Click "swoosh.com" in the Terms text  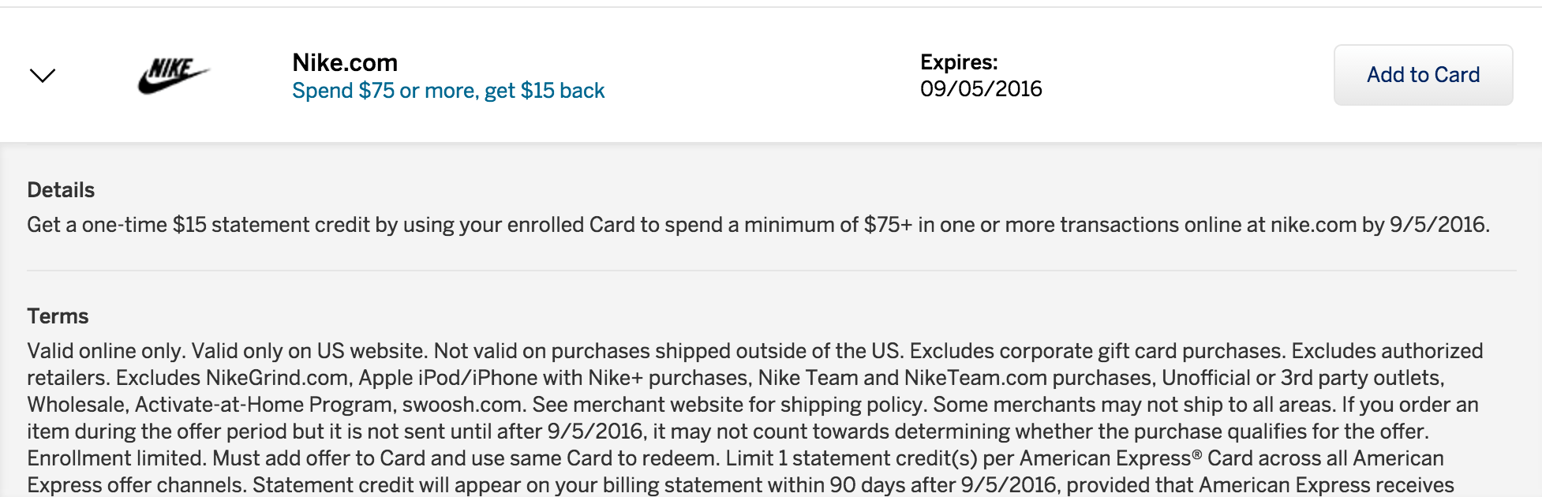tap(462, 405)
